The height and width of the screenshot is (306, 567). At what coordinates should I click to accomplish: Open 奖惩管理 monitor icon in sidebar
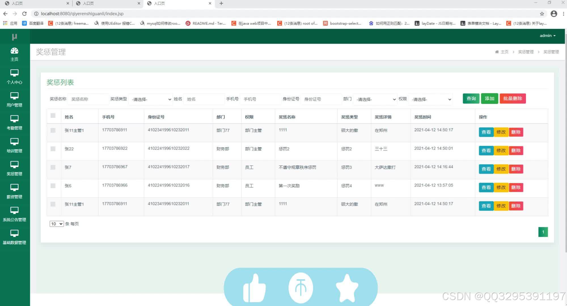point(14,165)
